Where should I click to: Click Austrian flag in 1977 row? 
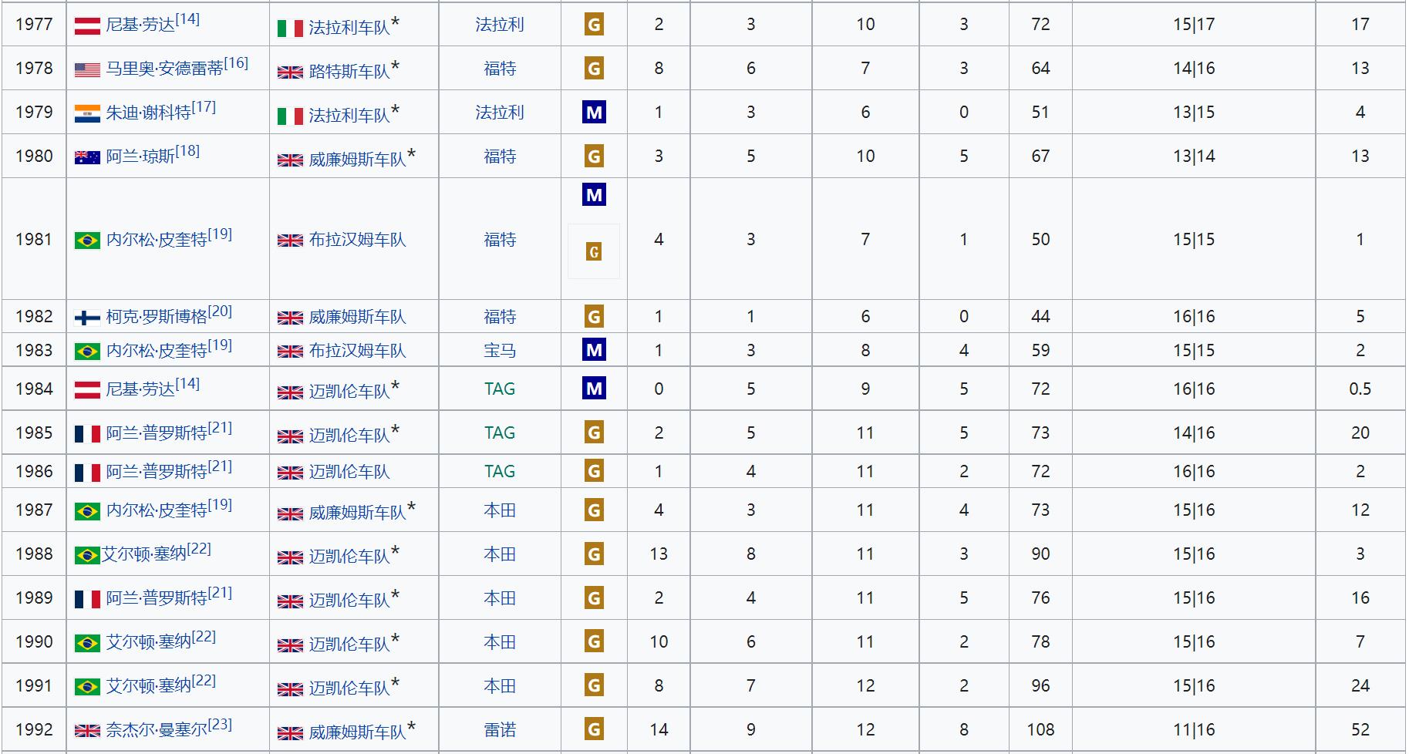point(87,26)
